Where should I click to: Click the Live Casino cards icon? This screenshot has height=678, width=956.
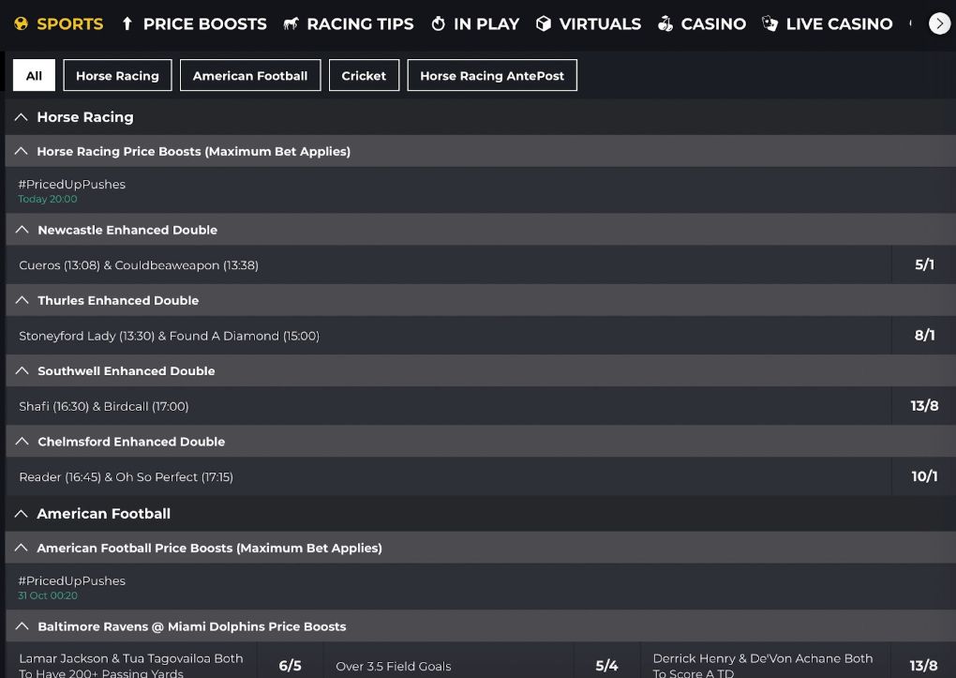pos(769,23)
